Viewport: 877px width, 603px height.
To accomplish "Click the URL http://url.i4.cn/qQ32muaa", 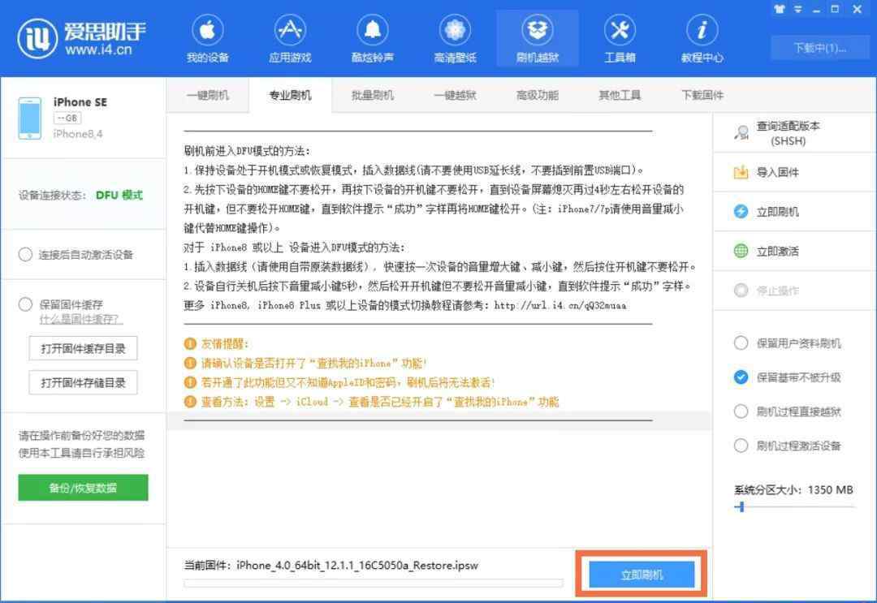I will [560, 306].
